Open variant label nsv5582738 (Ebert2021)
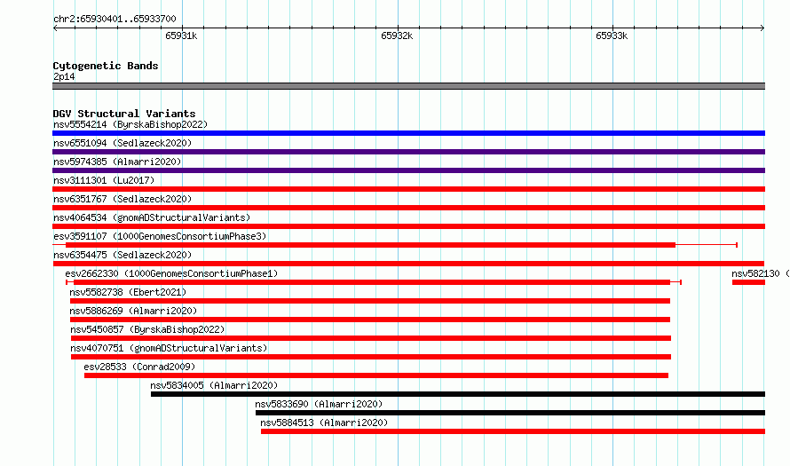The image size is (790, 466). (x=128, y=292)
